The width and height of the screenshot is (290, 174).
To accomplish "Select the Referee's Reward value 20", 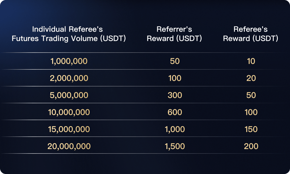I will [x=251, y=78].
